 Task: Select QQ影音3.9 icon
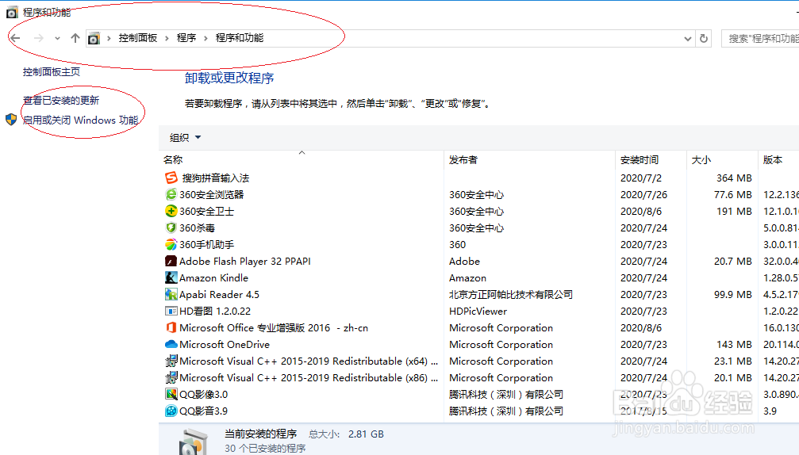(171, 411)
